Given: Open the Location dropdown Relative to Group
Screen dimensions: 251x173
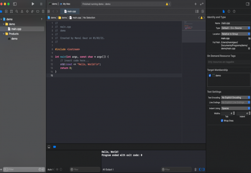Looking at the screenshot, I should coord(236,34).
